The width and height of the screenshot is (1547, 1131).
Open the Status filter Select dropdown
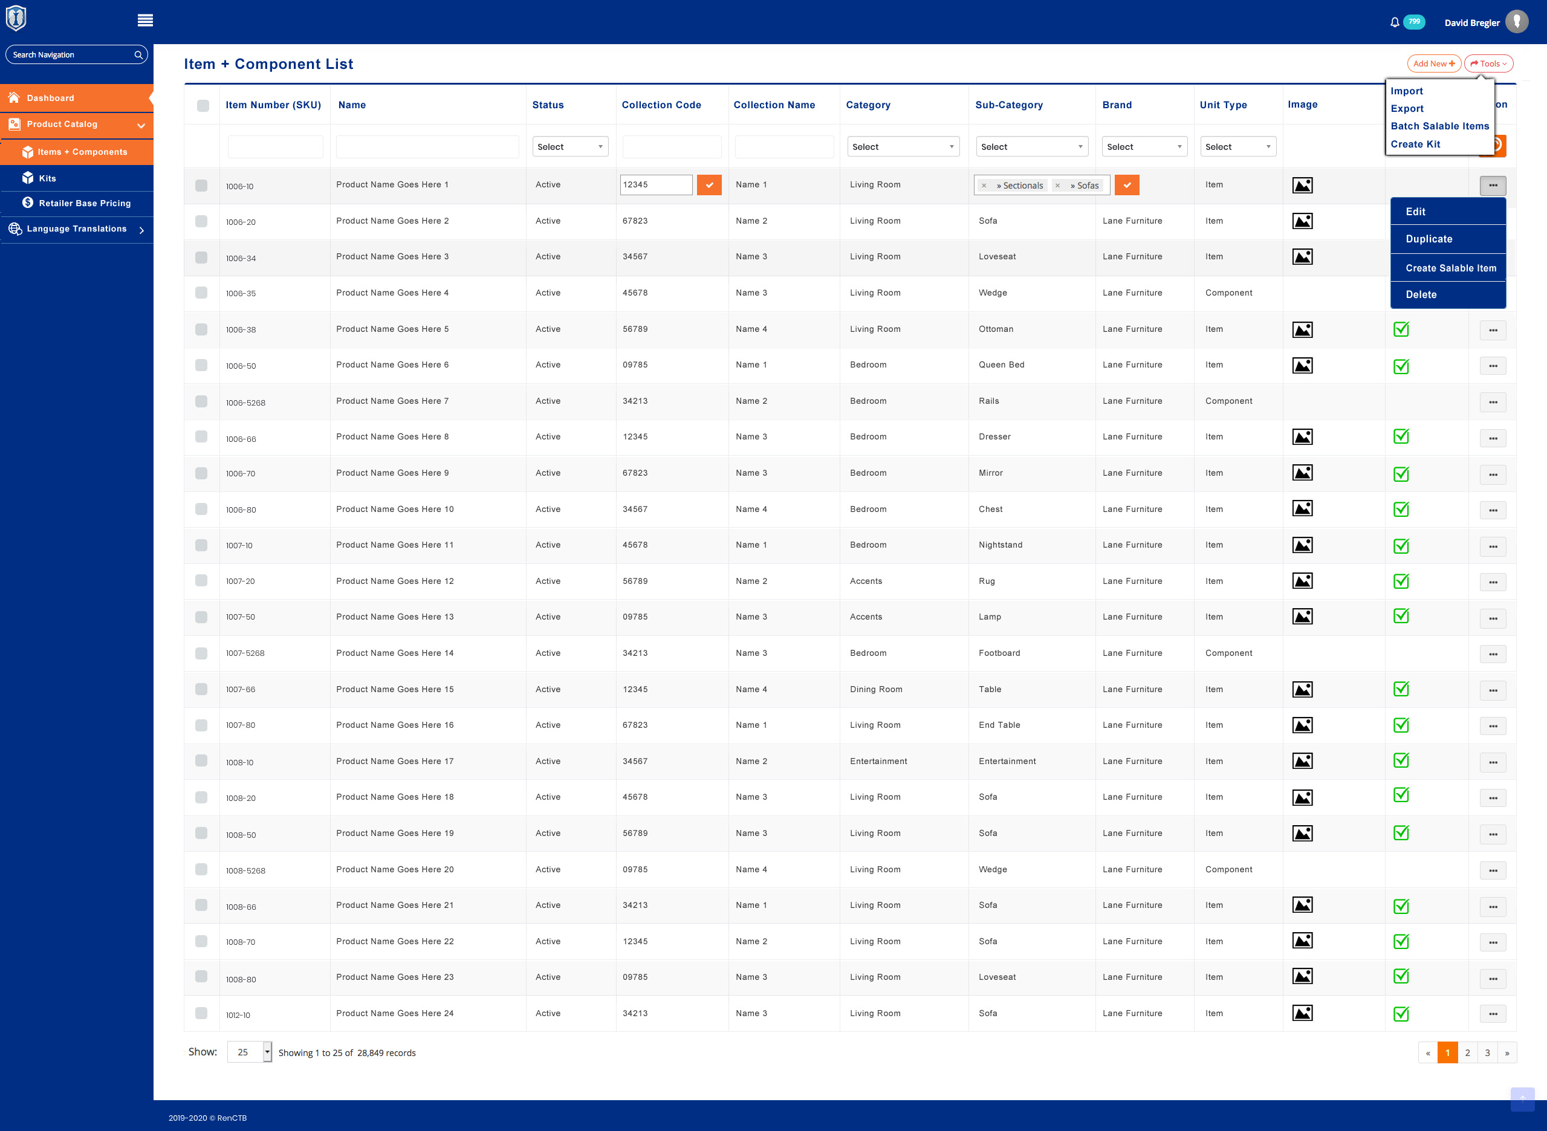569,146
